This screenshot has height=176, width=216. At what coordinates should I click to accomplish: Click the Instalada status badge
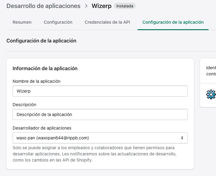point(125,6)
